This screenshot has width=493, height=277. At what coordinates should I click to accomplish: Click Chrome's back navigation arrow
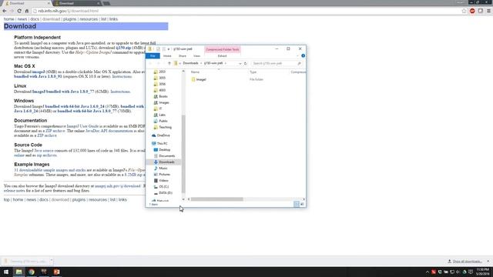pos(5,11)
